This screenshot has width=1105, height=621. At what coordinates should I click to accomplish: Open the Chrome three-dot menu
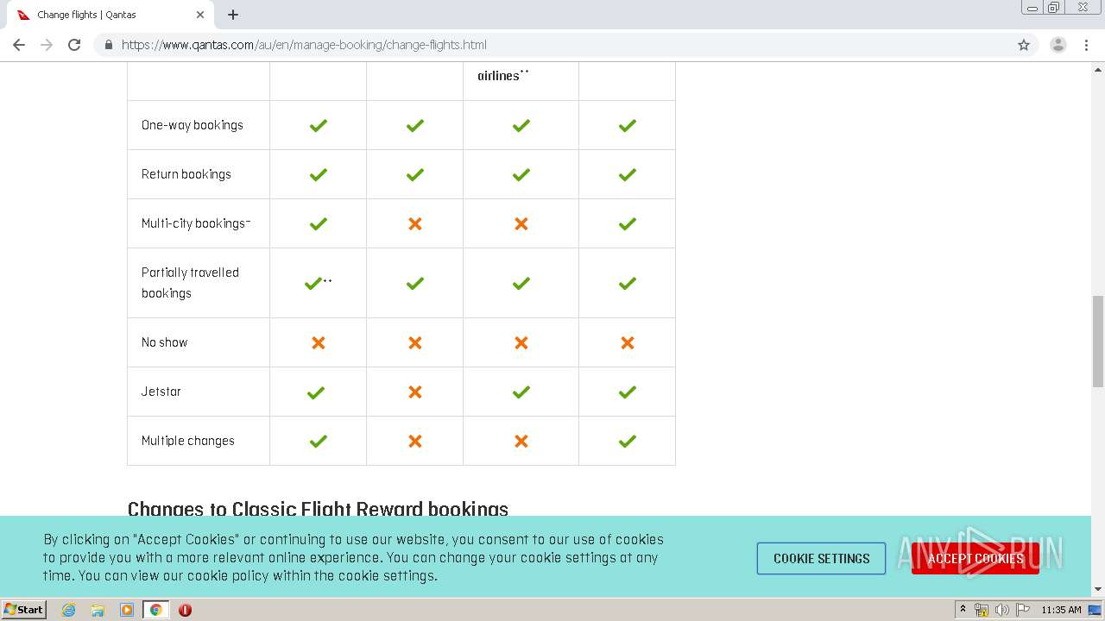click(1086, 45)
